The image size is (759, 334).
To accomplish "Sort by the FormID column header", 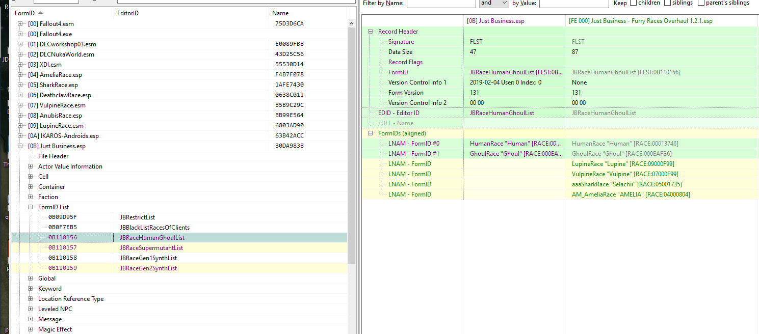I will tap(62, 13).
